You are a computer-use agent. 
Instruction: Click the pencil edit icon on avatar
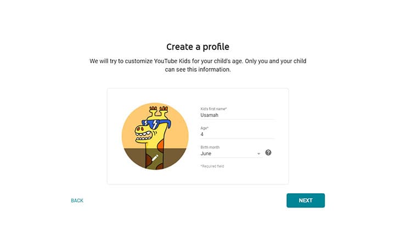click(155, 158)
